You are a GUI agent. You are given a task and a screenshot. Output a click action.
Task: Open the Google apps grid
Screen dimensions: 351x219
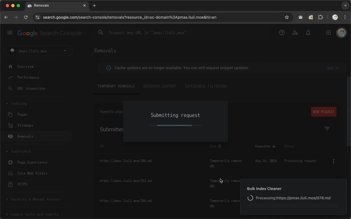tap(329, 33)
